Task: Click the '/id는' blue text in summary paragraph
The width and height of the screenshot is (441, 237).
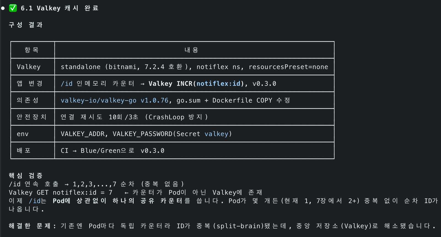Action: click(37, 201)
